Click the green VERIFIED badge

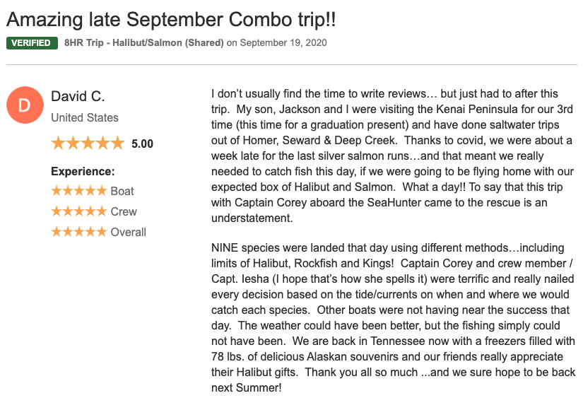(32, 43)
